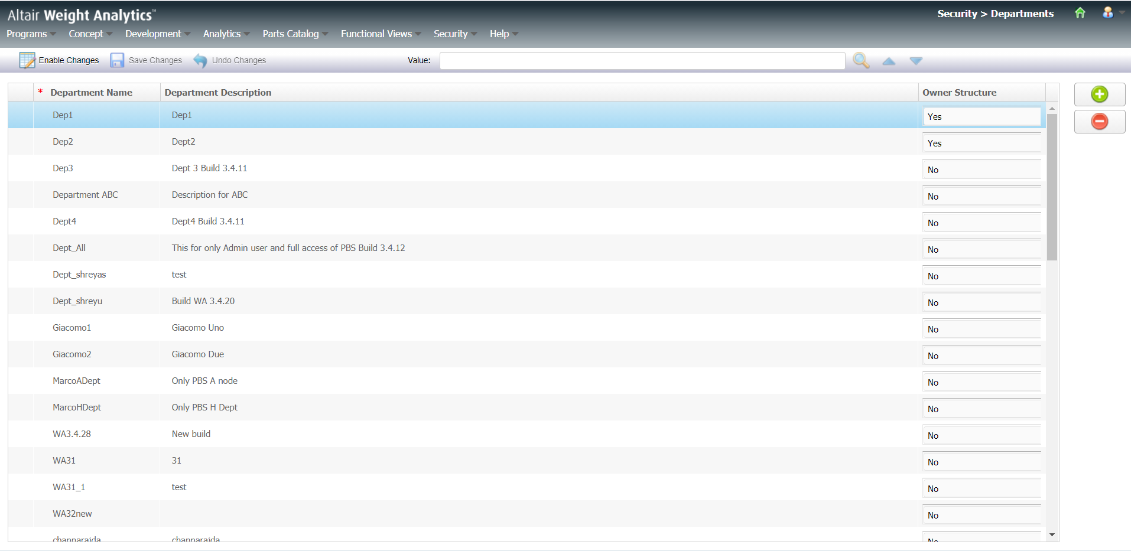Screen dimensions: 1131x551
Task: Open the Parts Catalog menu
Action: click(295, 34)
